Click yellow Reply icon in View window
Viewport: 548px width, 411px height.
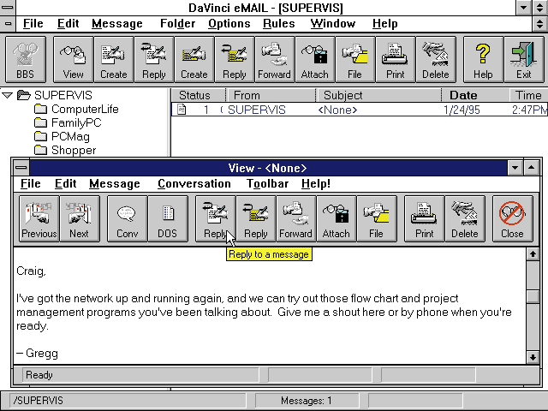(256, 219)
